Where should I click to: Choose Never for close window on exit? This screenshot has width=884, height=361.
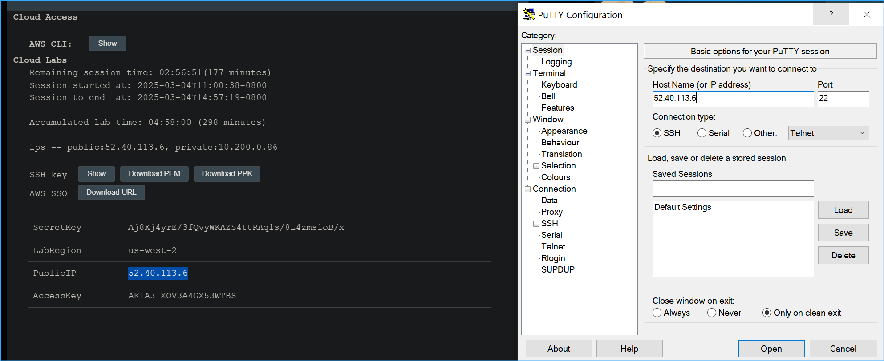(x=712, y=313)
